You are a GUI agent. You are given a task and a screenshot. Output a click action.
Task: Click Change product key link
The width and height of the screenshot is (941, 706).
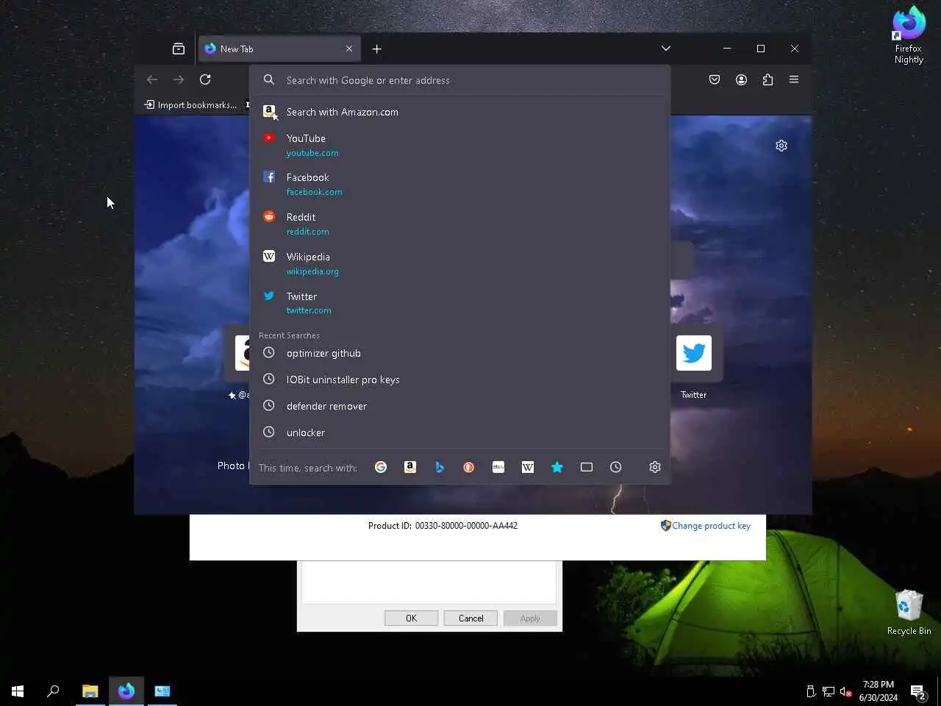711,526
